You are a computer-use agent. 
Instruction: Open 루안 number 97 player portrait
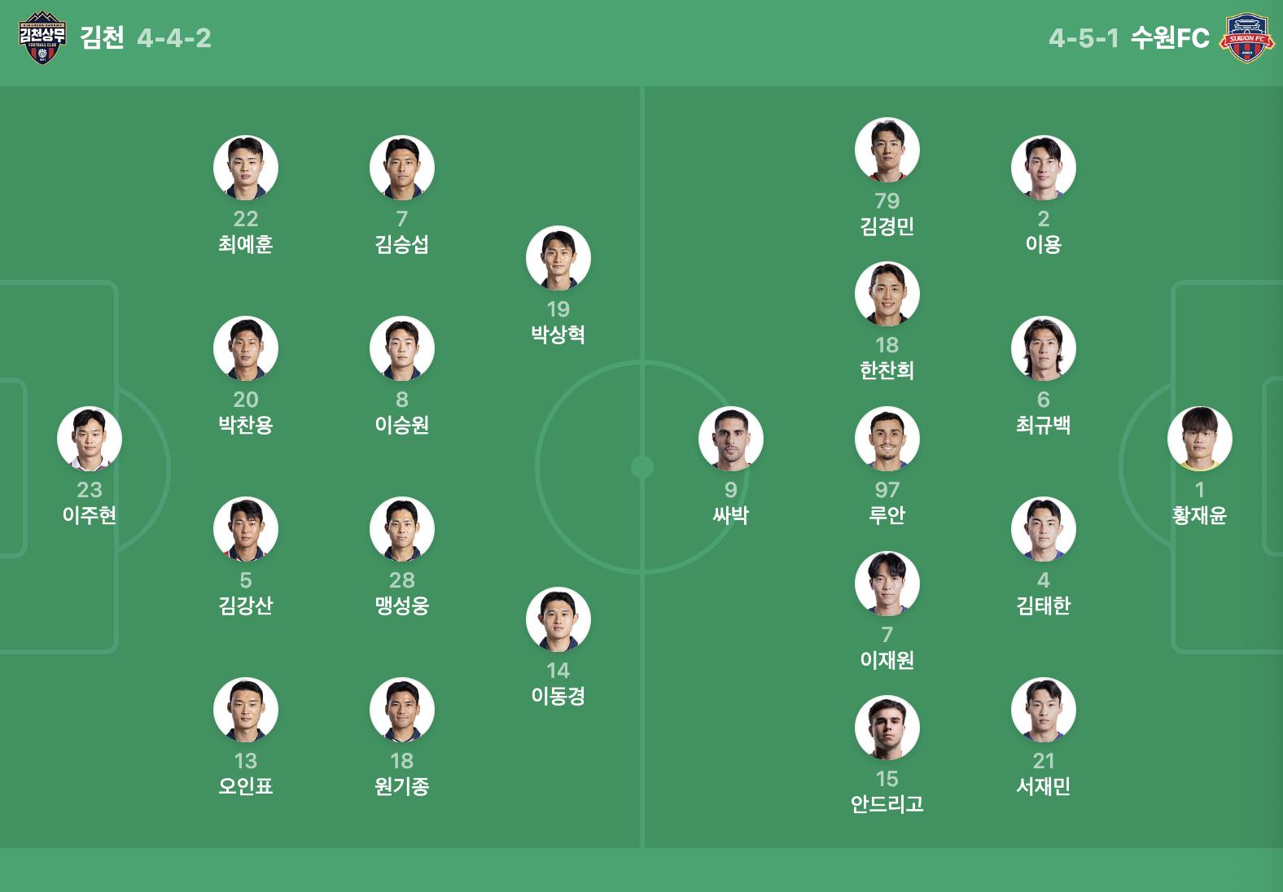tap(887, 439)
